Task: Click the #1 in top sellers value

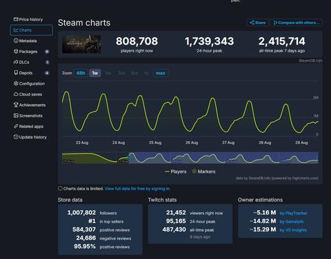Action: [x=92, y=221]
